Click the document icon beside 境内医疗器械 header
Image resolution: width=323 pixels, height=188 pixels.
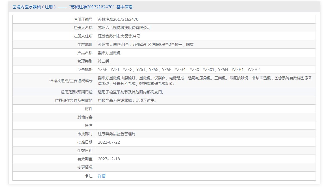(x=14, y=7)
